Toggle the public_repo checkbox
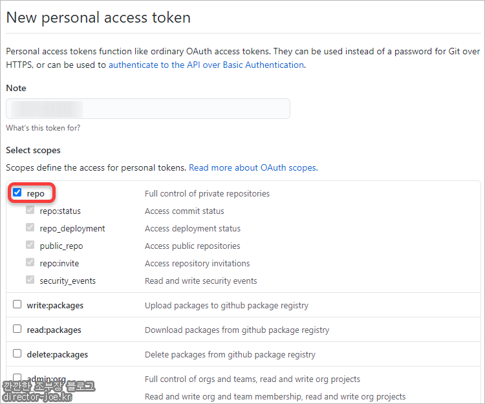 [30, 245]
